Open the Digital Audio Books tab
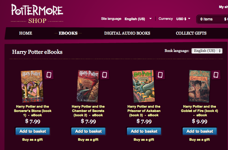228x150 pixels. pos(127,33)
